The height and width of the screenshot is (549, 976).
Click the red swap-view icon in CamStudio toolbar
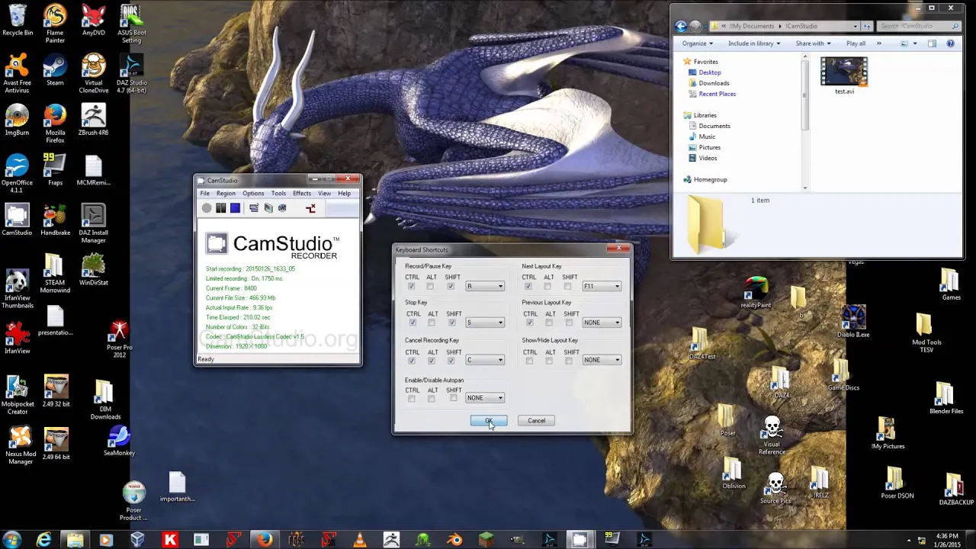310,208
